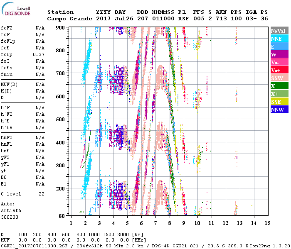The height and width of the screenshot is (249, 291).
Task: Choose the X- dark green legend swatch
Action: [279, 86]
